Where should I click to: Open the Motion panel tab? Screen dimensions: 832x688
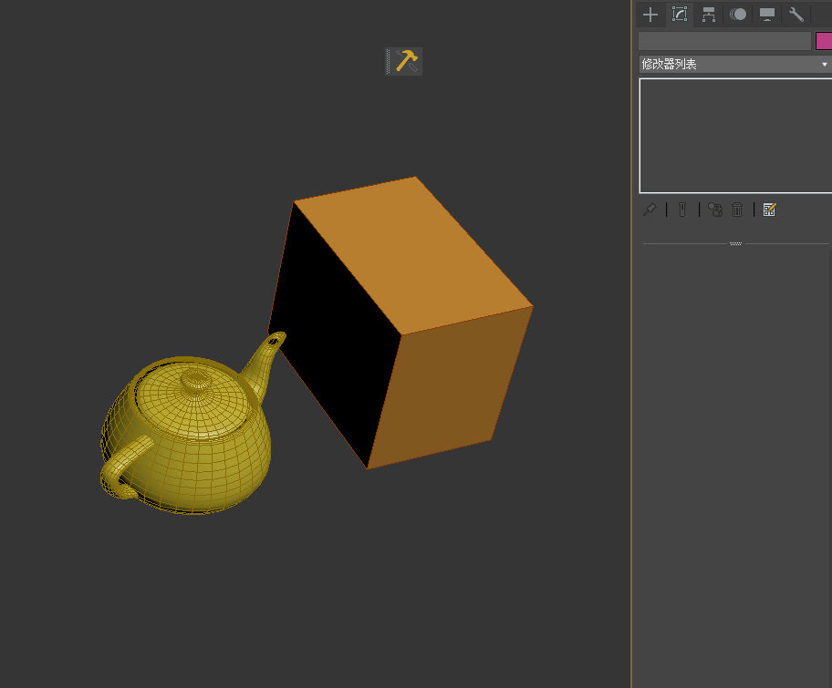point(737,15)
